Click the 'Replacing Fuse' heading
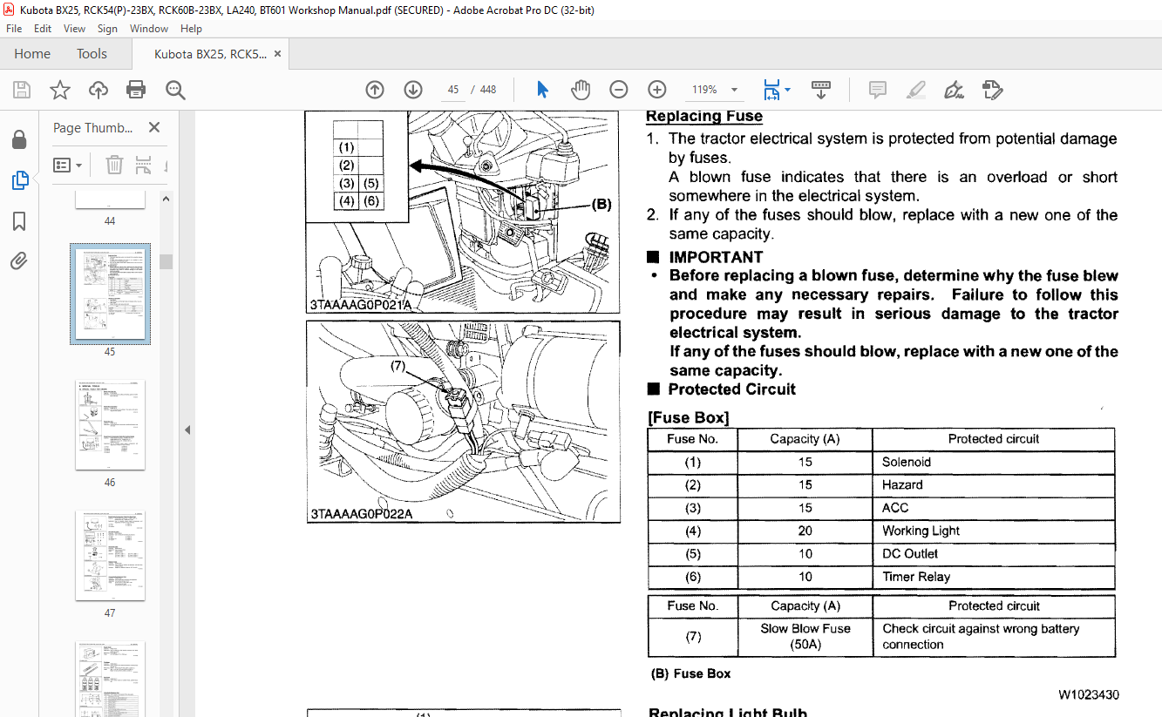Screen dimensions: 1162x717 click(x=704, y=116)
